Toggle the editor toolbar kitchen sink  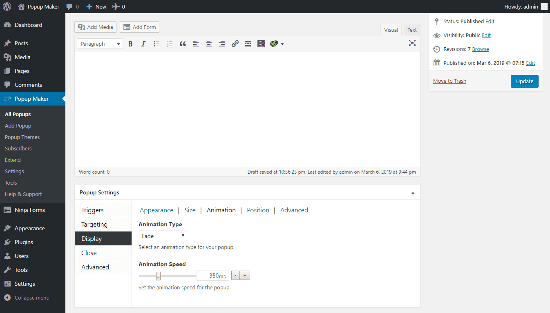pyautogui.click(x=261, y=44)
